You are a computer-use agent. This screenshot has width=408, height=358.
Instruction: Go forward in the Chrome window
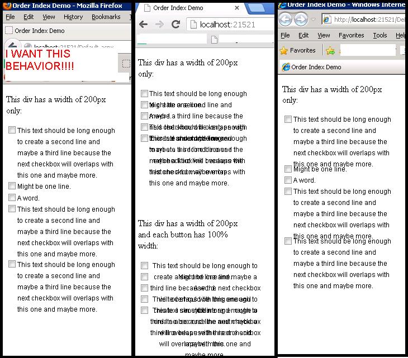(159, 25)
